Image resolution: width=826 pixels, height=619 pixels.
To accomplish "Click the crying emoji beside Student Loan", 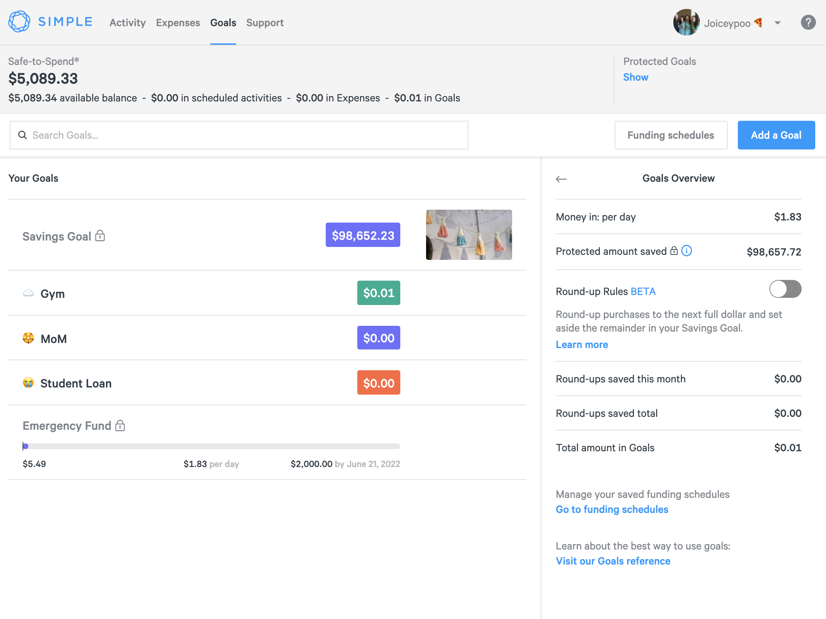I will 28,383.
